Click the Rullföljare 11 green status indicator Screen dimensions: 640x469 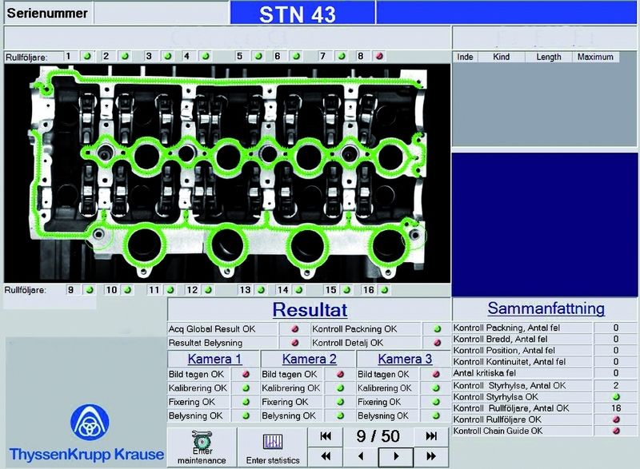coord(170,290)
